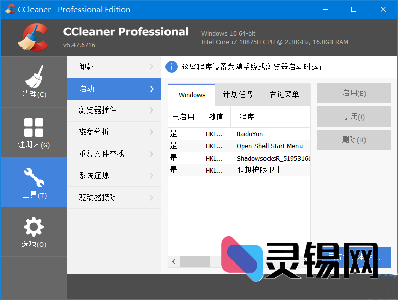Image resolution: width=398 pixels, height=300 pixels.
Task: Sort by the 已启用 column header
Action: [x=184, y=117]
